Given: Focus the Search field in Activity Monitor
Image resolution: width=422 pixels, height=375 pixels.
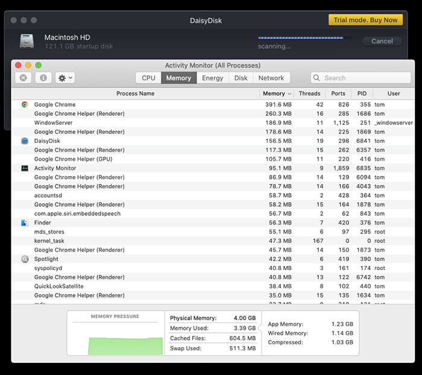Looking at the screenshot, I should tap(361, 78).
